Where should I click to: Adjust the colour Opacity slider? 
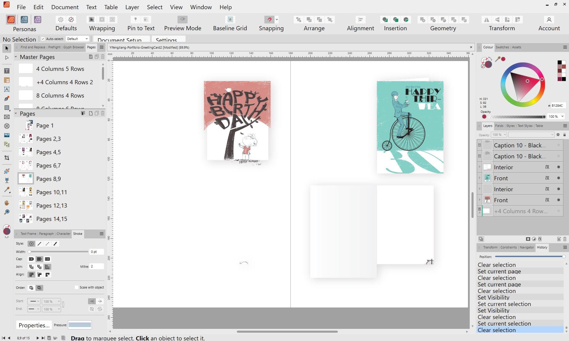point(516,117)
